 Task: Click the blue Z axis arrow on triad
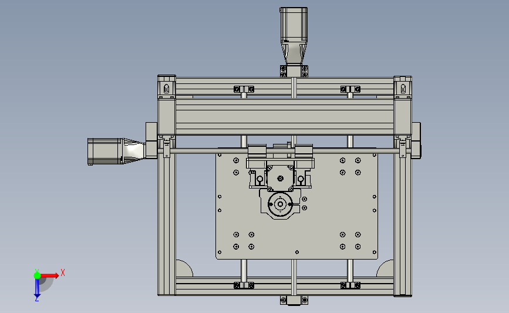pyautogui.click(x=37, y=288)
